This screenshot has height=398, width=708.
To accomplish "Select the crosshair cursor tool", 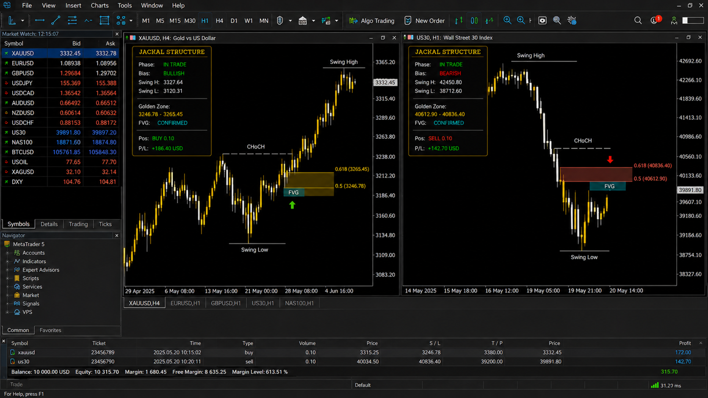I will 12,20.
